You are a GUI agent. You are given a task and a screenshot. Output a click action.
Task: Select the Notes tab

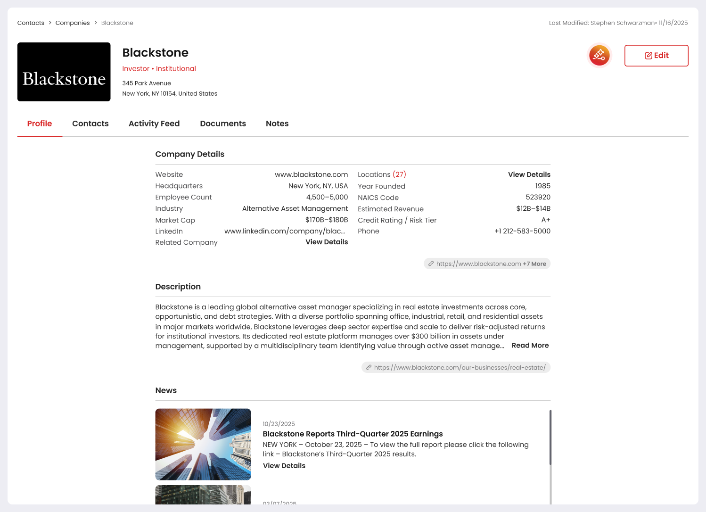pyautogui.click(x=277, y=124)
